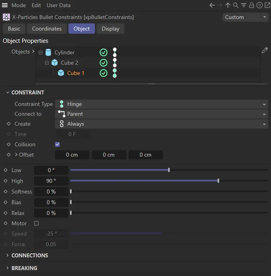Open the Constraint Type dropdown

coord(161,104)
